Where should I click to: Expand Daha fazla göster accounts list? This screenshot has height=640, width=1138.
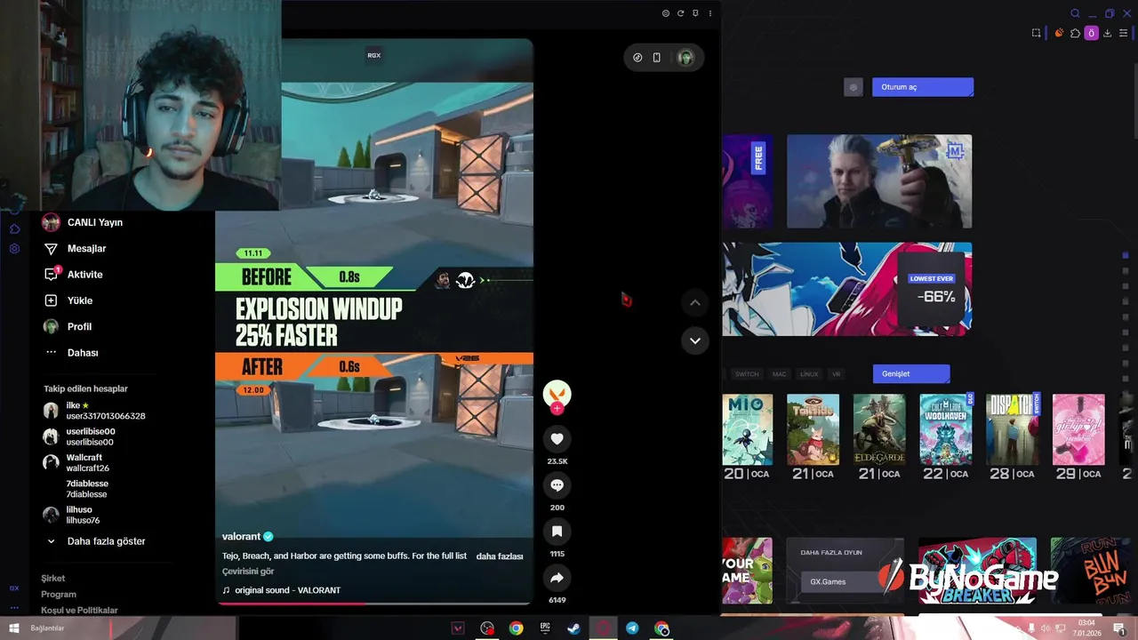click(96, 541)
